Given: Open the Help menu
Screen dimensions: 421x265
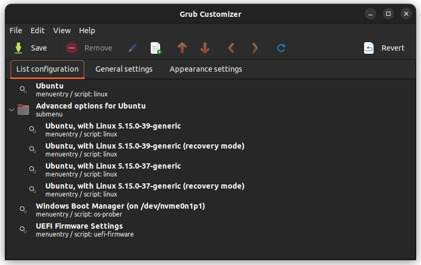Looking at the screenshot, I should [87, 31].
